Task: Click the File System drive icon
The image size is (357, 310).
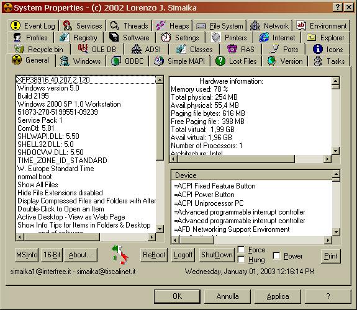Action: click(201, 26)
